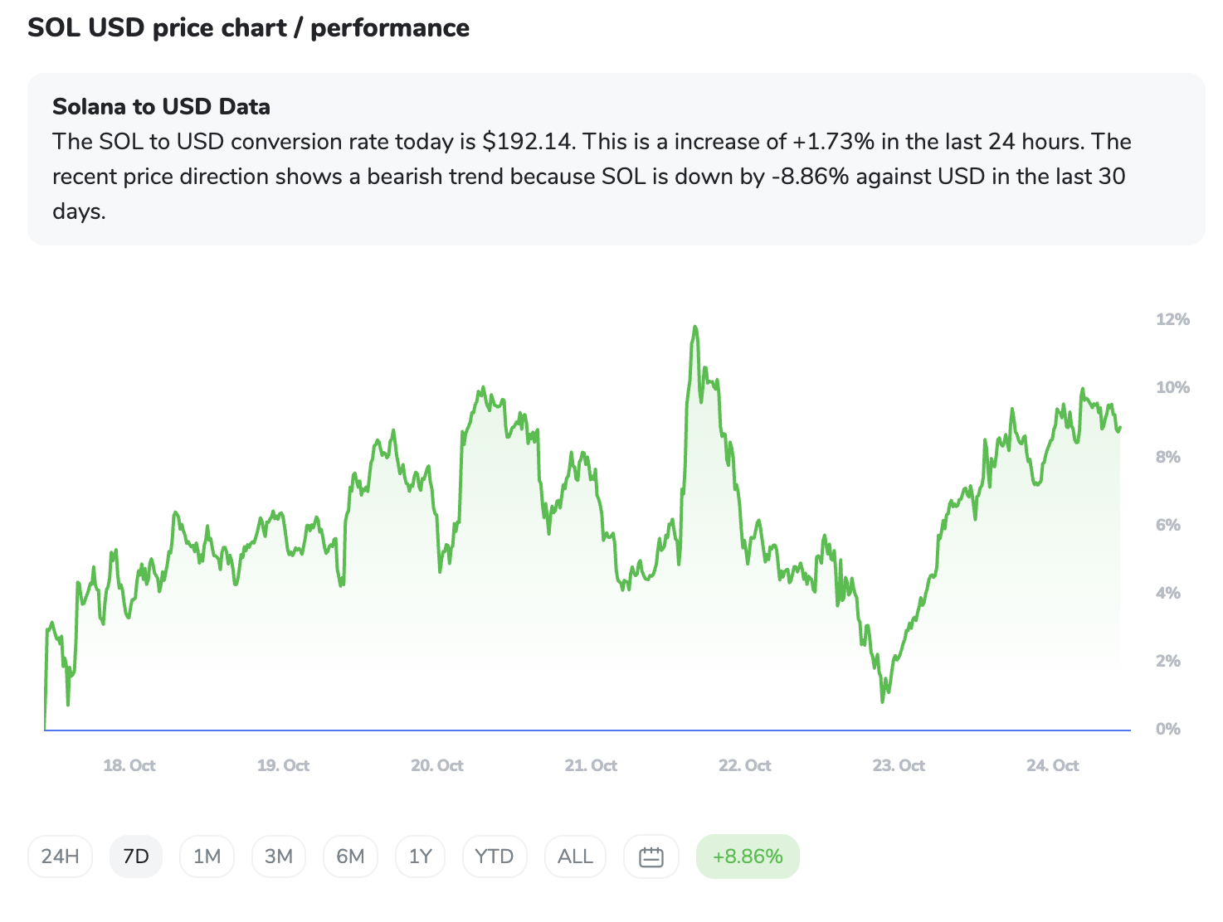
Task: Click the green +8.86% change badge
Action: 748,856
